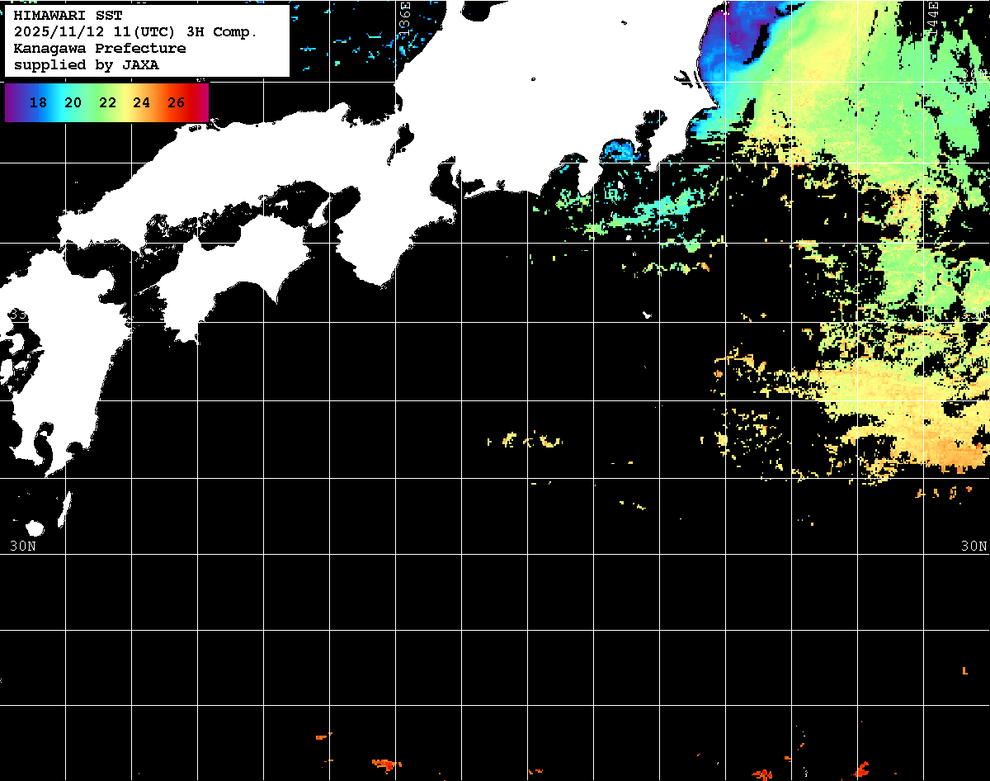Select the 18 degree mark on color scale
Image resolution: width=990 pixels, height=781 pixels.
(x=38, y=102)
